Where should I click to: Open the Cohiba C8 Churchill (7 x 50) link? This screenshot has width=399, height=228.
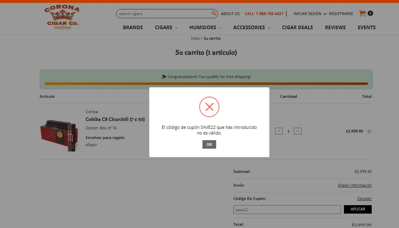(115, 119)
